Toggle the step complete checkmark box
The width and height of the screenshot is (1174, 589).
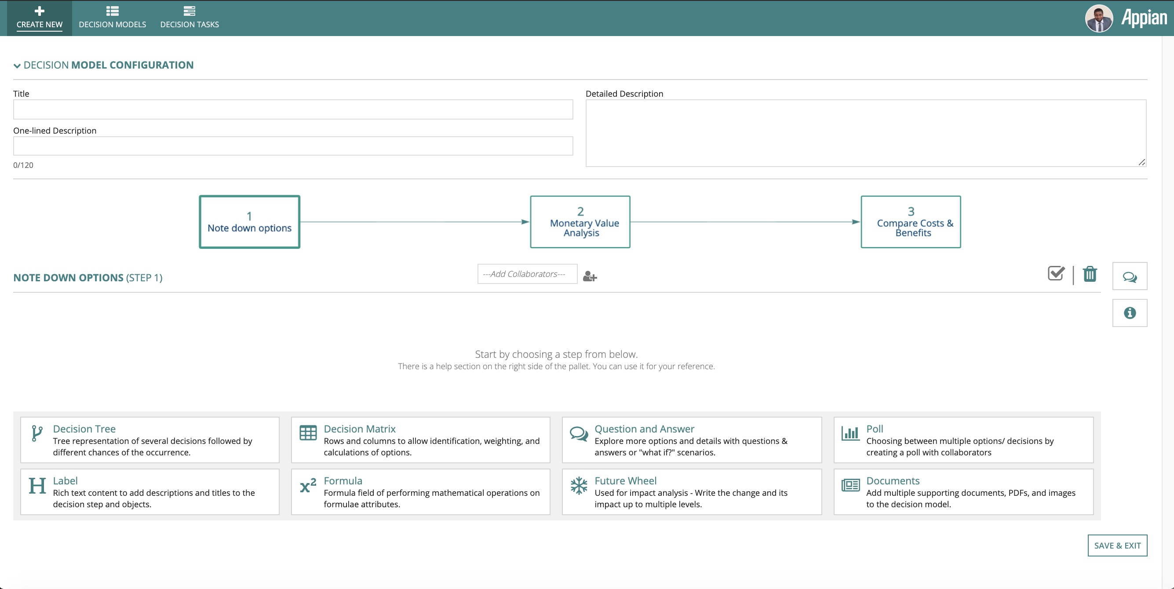pyautogui.click(x=1056, y=273)
